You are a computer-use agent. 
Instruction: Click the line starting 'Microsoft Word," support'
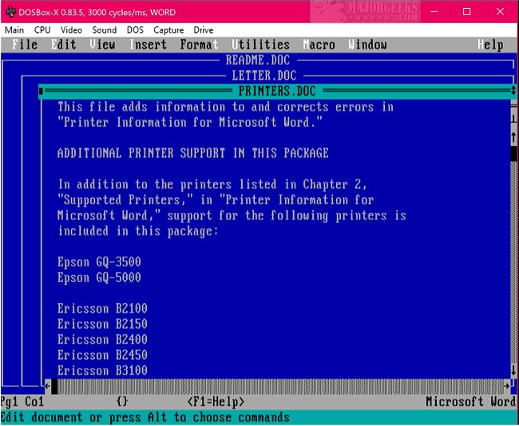(x=232, y=215)
